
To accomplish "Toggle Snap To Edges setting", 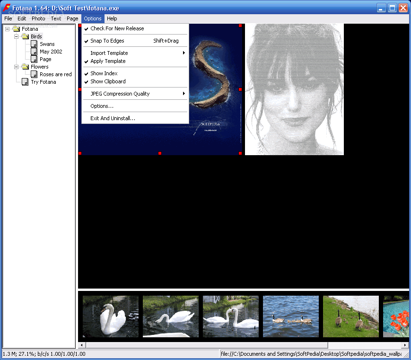I will tap(107, 41).
